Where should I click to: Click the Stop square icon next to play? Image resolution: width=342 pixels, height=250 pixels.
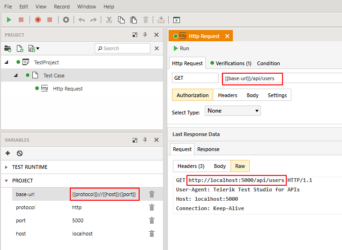[21, 20]
